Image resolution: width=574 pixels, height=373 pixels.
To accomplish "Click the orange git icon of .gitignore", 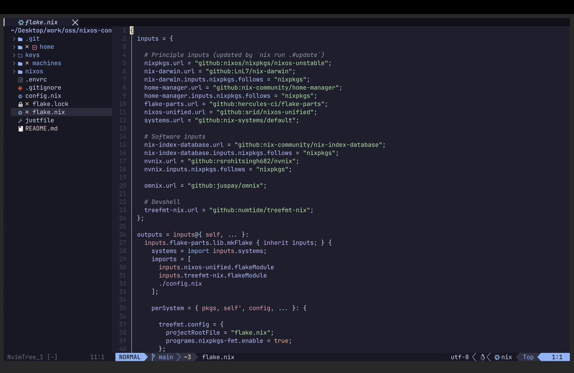I will [20, 88].
